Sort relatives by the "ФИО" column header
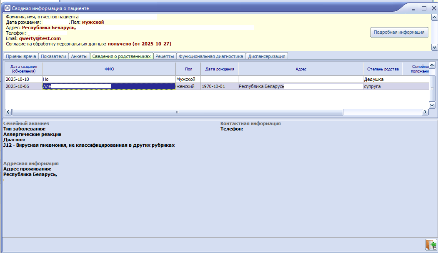438x253 pixels. tap(109, 69)
